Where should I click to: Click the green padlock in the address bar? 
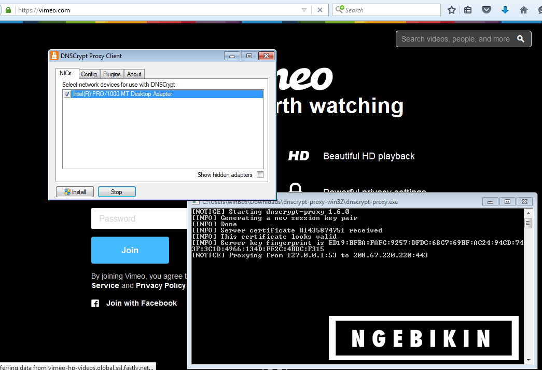(8, 10)
